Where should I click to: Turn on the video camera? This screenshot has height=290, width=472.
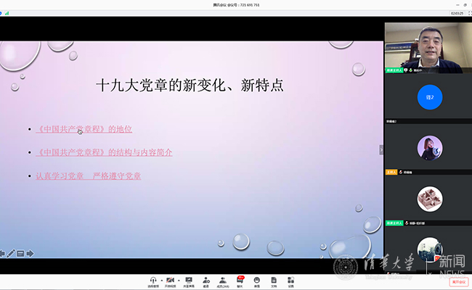point(171,279)
